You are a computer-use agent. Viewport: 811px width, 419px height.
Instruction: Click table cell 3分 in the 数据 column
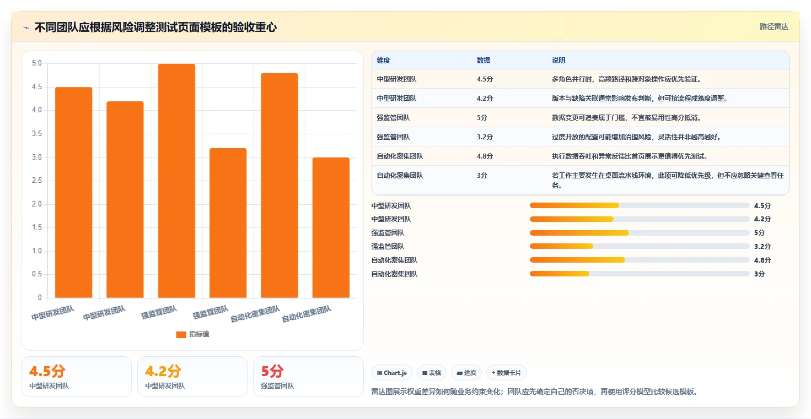pos(482,176)
